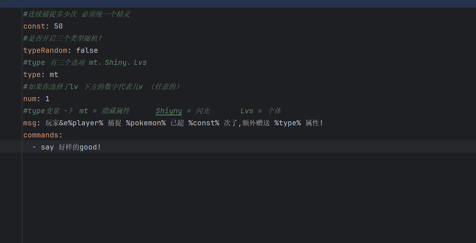476x243 pixels.
Task: Click the %const% placeholder in msg
Action: [x=204, y=123]
